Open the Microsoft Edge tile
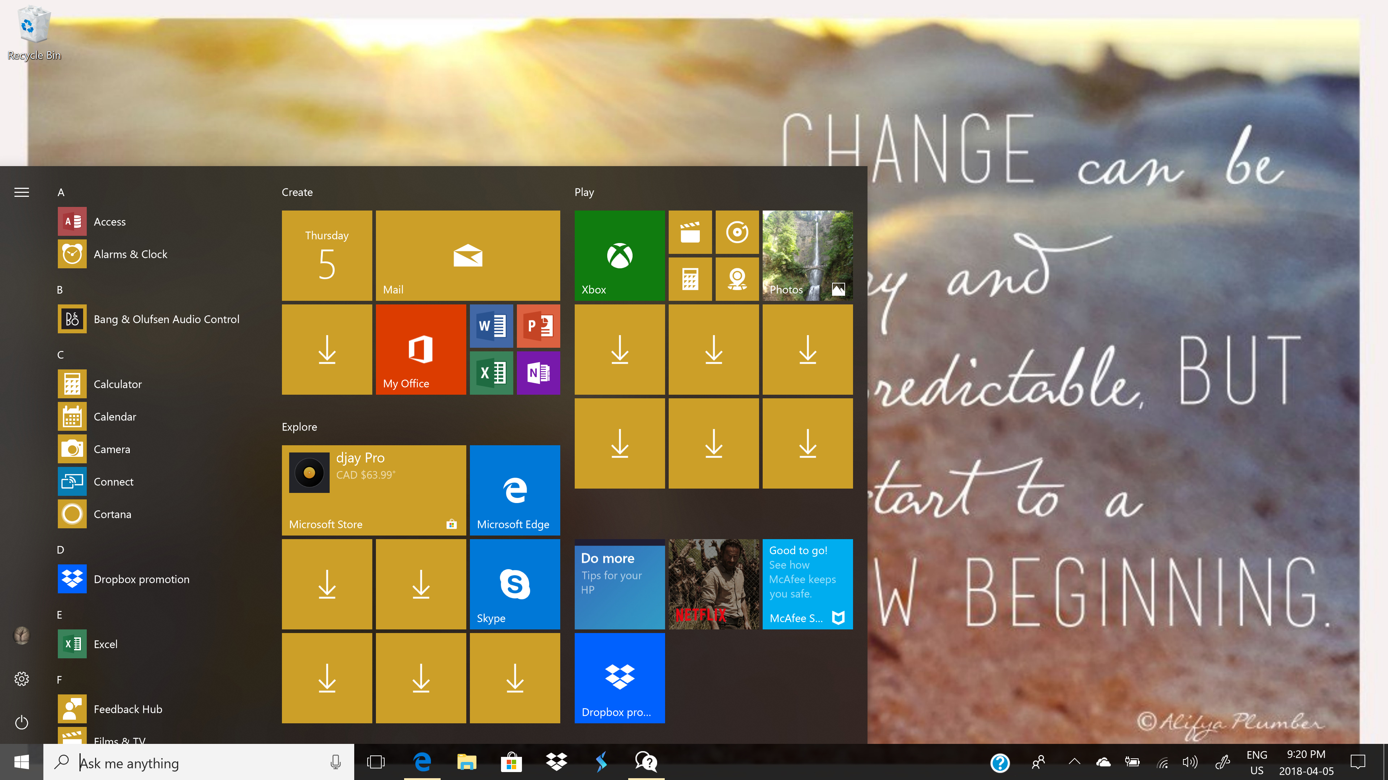This screenshot has height=780, width=1388. tap(515, 490)
